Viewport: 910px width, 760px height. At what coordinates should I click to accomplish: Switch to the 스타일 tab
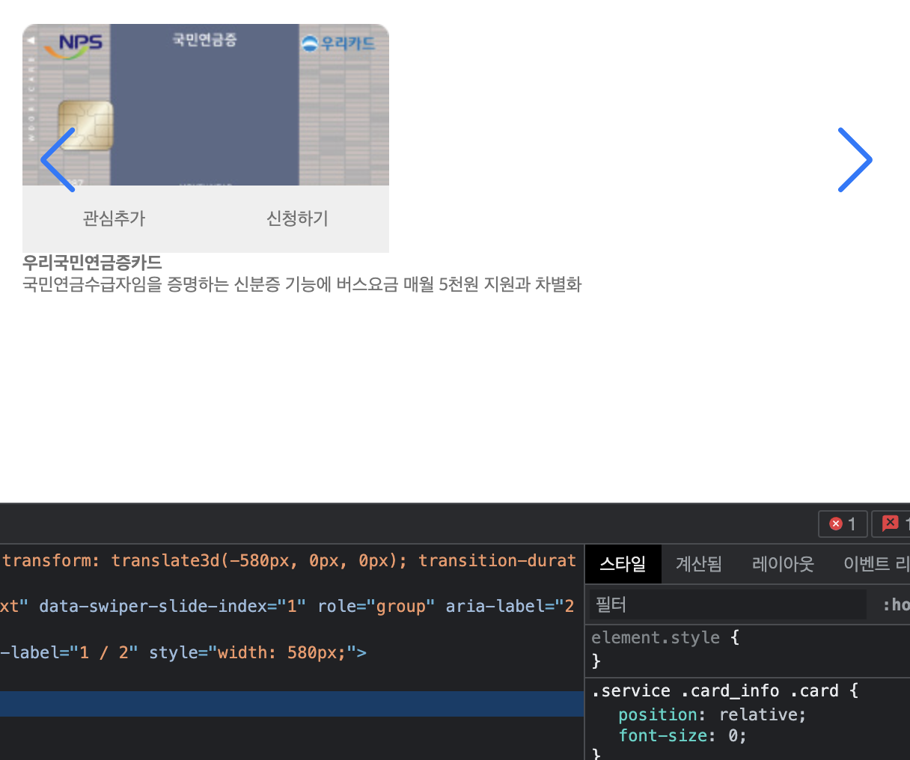[623, 564]
